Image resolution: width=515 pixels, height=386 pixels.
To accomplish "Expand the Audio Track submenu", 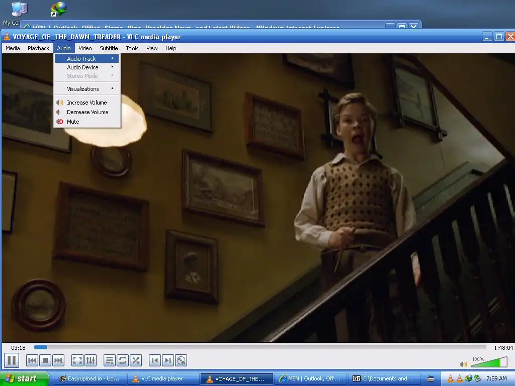I will tap(87, 59).
